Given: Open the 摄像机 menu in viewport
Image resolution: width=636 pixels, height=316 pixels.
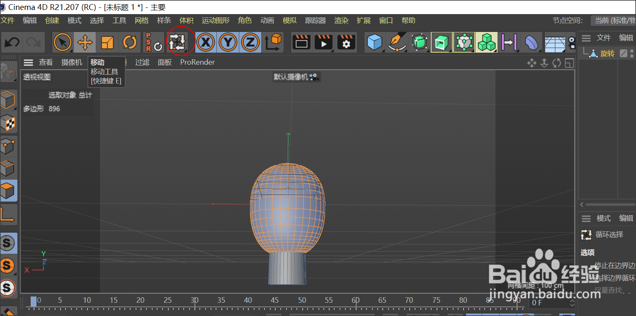Looking at the screenshot, I should click(71, 62).
